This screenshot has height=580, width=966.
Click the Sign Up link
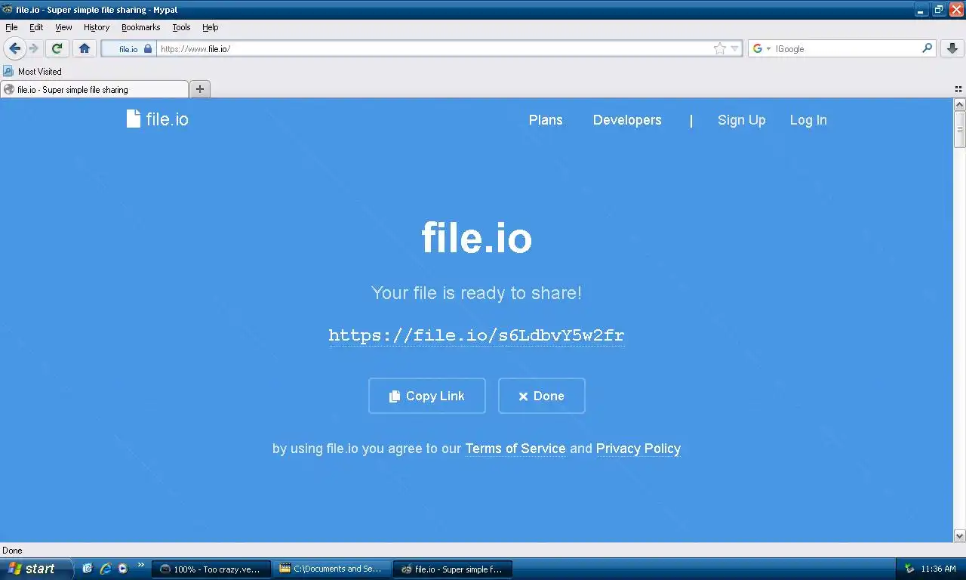pos(741,120)
